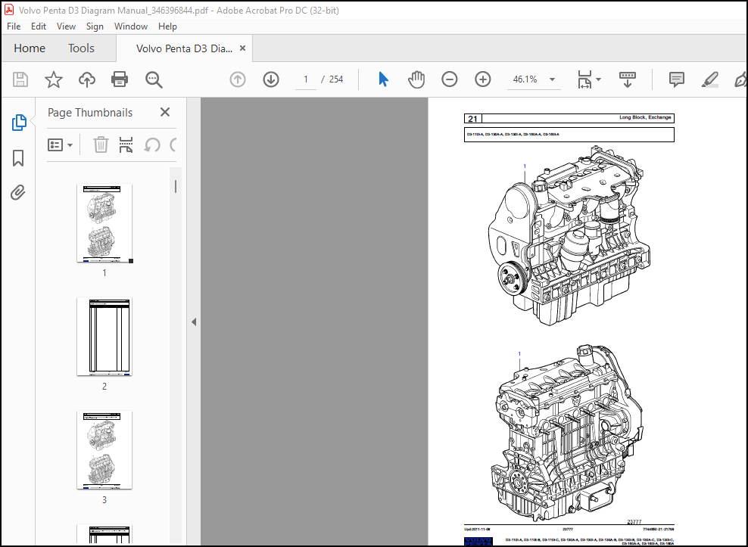748x547 pixels.
Task: Select page 1 thumbnail
Action: pos(104,222)
